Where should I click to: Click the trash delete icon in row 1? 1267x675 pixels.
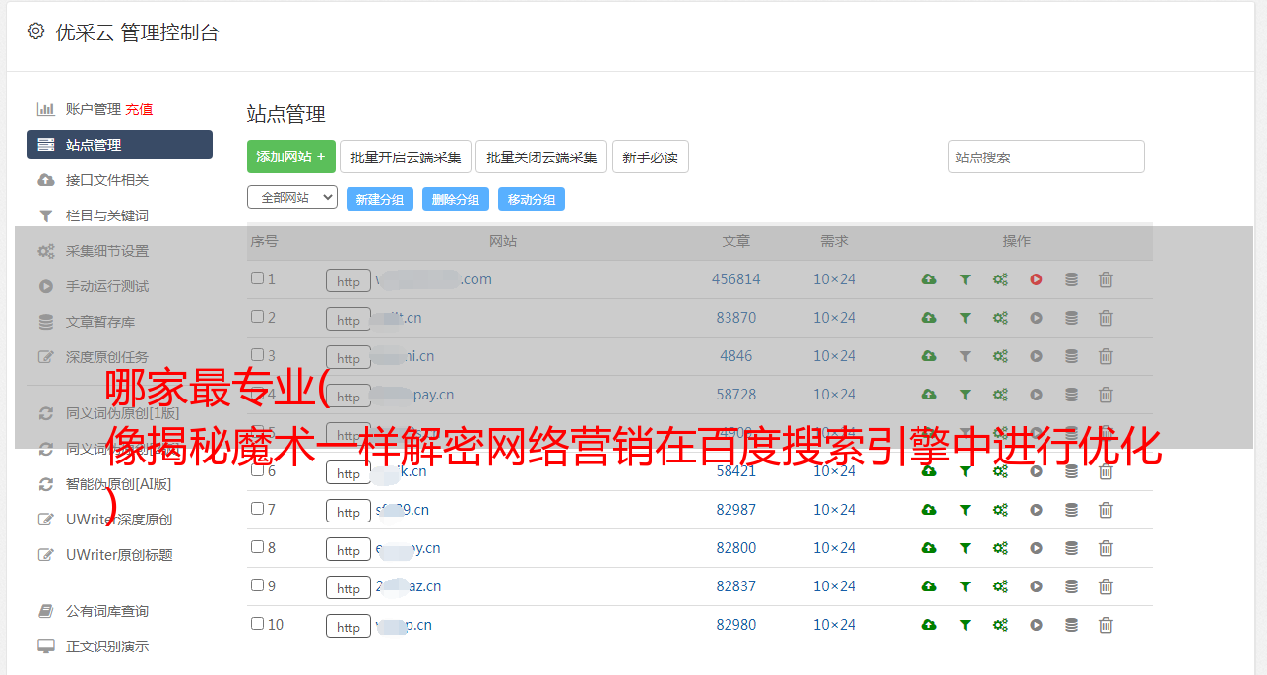[1106, 279]
